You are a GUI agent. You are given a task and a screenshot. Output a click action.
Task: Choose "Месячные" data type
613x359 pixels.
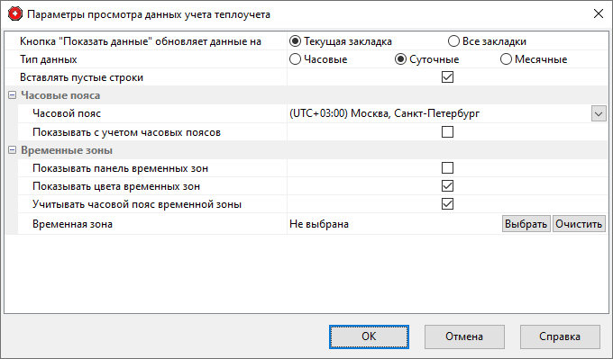pos(506,59)
